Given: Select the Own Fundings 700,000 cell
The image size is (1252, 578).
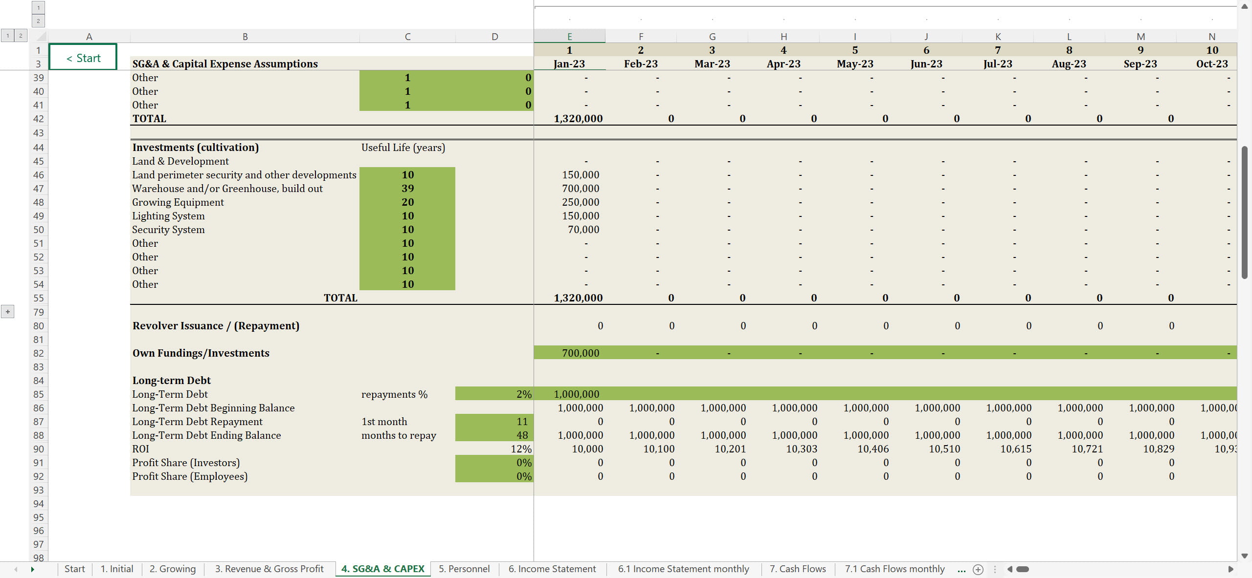Looking at the screenshot, I should [x=569, y=353].
